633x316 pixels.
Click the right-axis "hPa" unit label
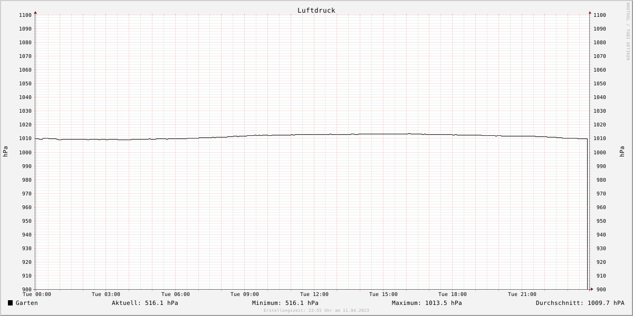623,152
